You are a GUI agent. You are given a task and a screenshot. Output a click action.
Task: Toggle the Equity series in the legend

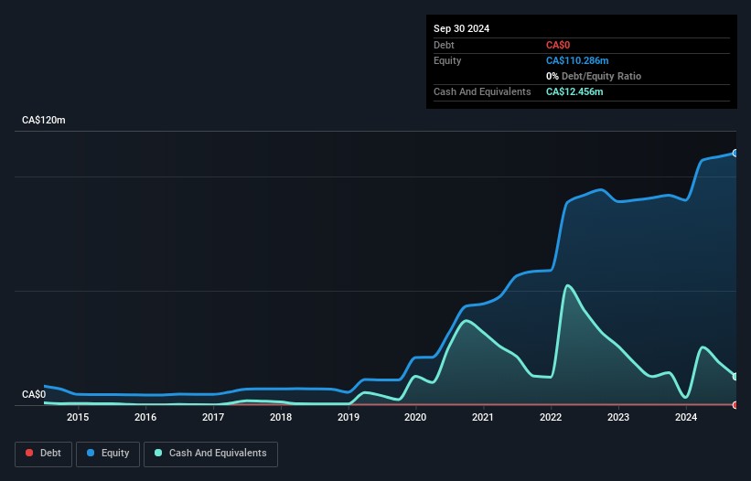point(108,454)
